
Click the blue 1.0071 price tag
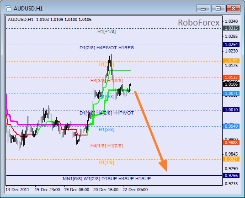pyautogui.click(x=231, y=94)
